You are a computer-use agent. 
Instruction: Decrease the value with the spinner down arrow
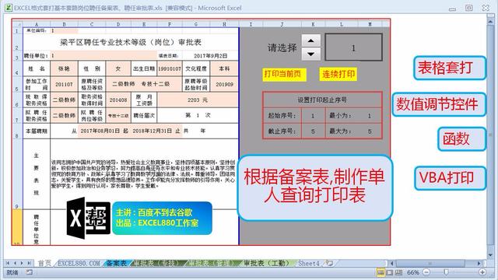[x=310, y=54]
